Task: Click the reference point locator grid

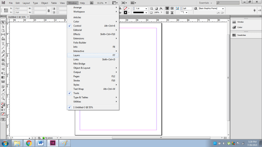Action: coord(6,10)
